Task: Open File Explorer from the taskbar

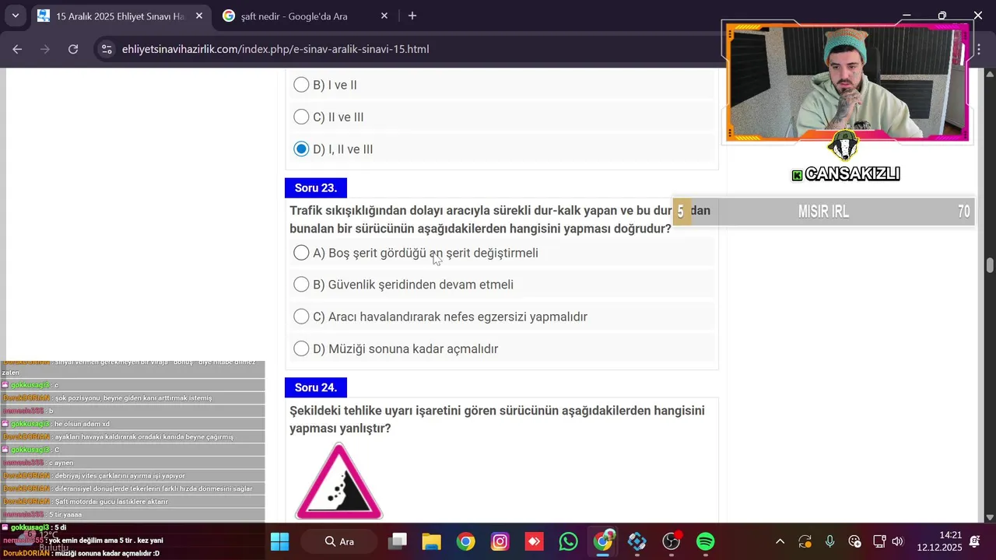Action: [x=431, y=541]
